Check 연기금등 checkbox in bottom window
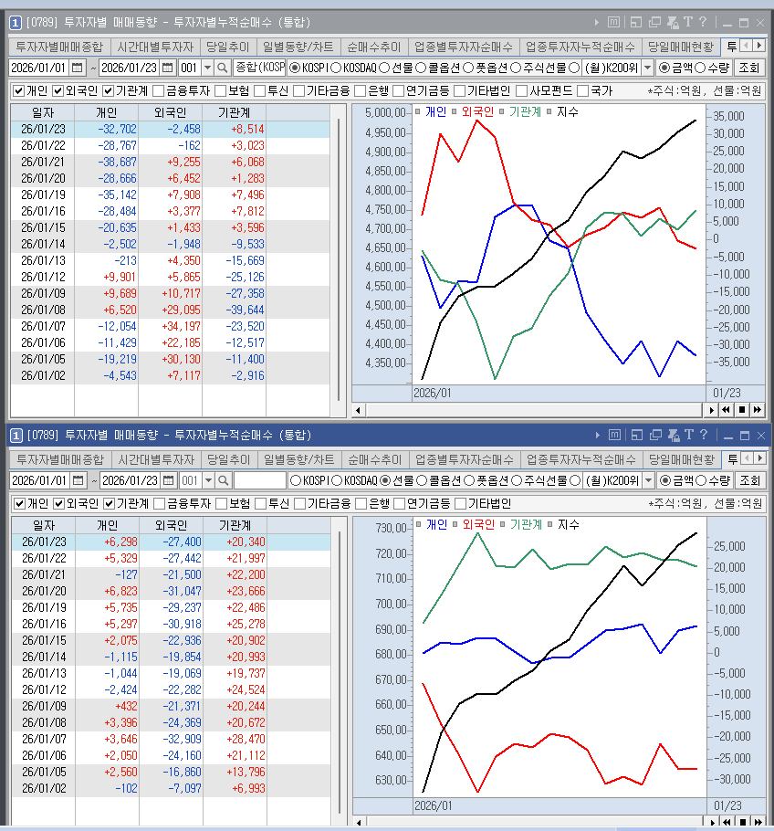The image size is (774, 831). coord(400,503)
